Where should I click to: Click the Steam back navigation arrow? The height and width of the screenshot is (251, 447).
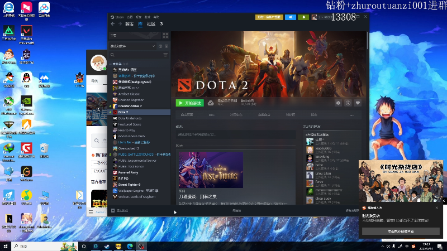click(113, 24)
